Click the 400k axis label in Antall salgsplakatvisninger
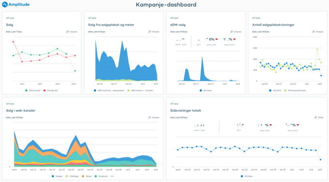The width and height of the screenshot is (329, 182). pos(255,37)
